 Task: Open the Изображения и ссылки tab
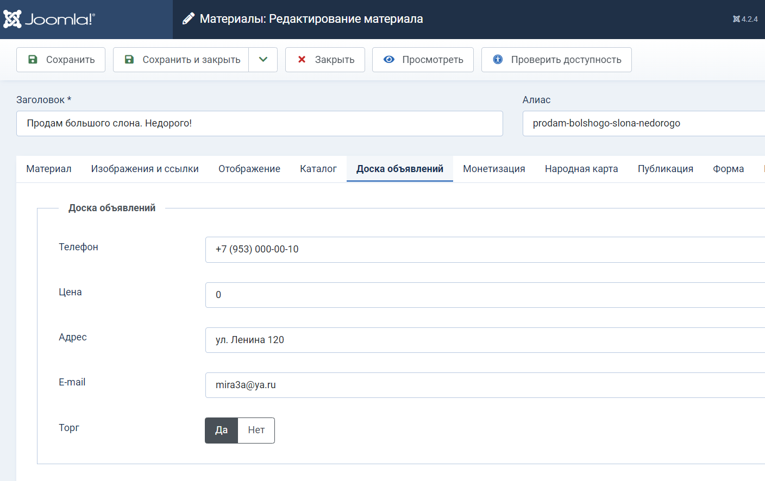tap(145, 169)
